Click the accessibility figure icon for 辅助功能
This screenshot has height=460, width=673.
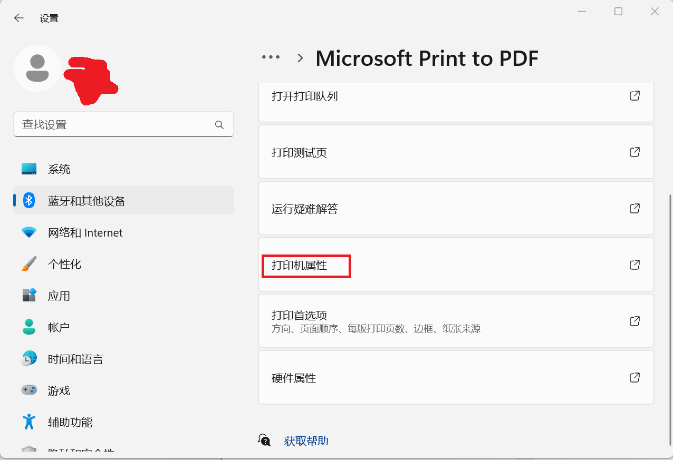29,422
